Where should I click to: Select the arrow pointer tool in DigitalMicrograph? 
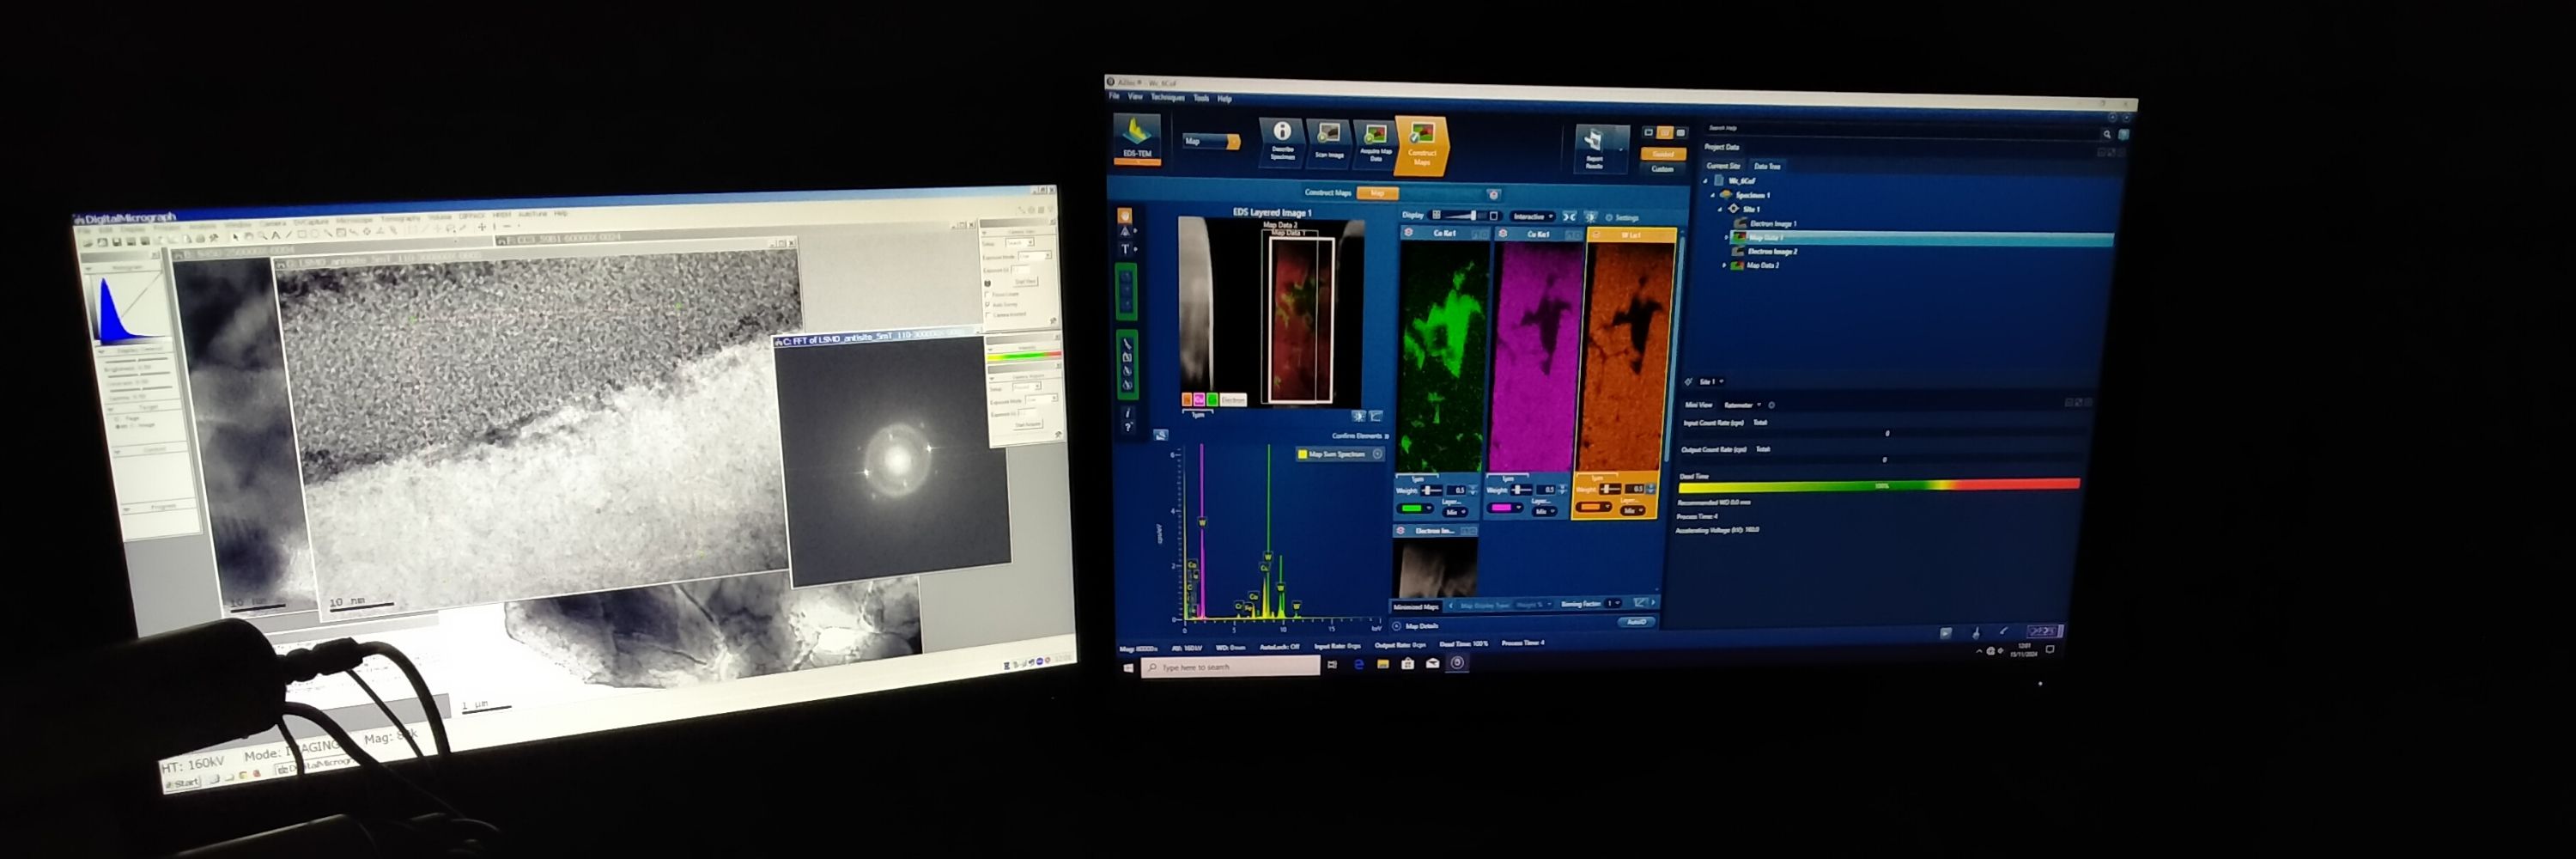pyautogui.click(x=236, y=237)
